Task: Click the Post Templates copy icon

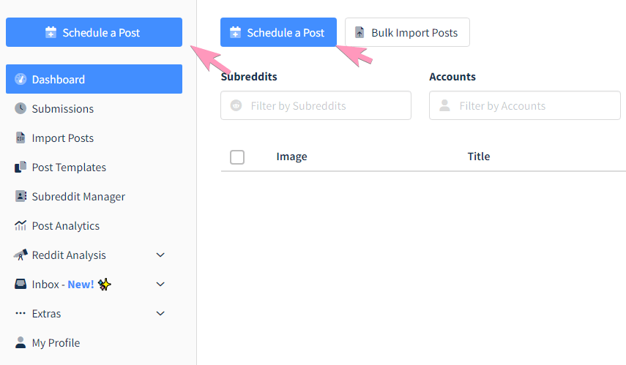Action: pos(21,167)
